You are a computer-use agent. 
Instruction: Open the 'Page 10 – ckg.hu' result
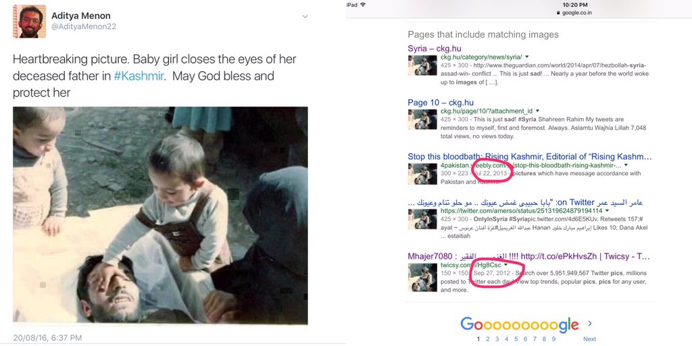441,103
